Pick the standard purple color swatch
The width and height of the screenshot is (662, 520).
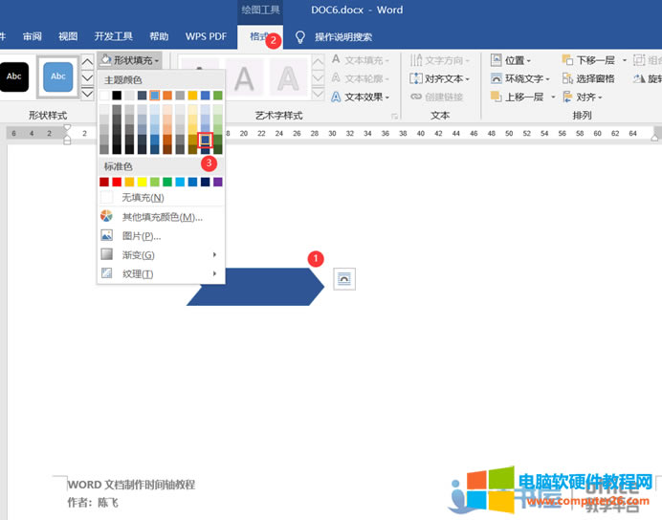[x=218, y=182]
